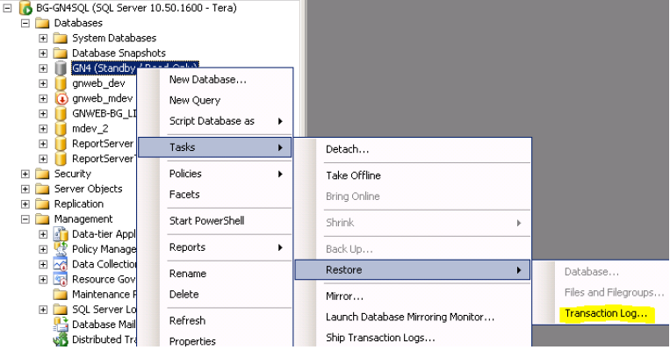
Task: Click the Resource Governor icon
Action: [61, 280]
